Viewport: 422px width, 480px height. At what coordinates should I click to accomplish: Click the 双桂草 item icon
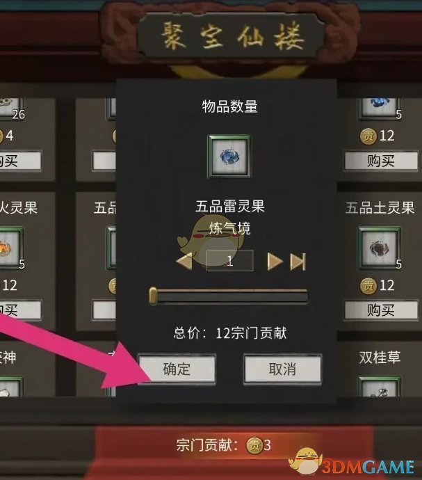click(x=379, y=387)
